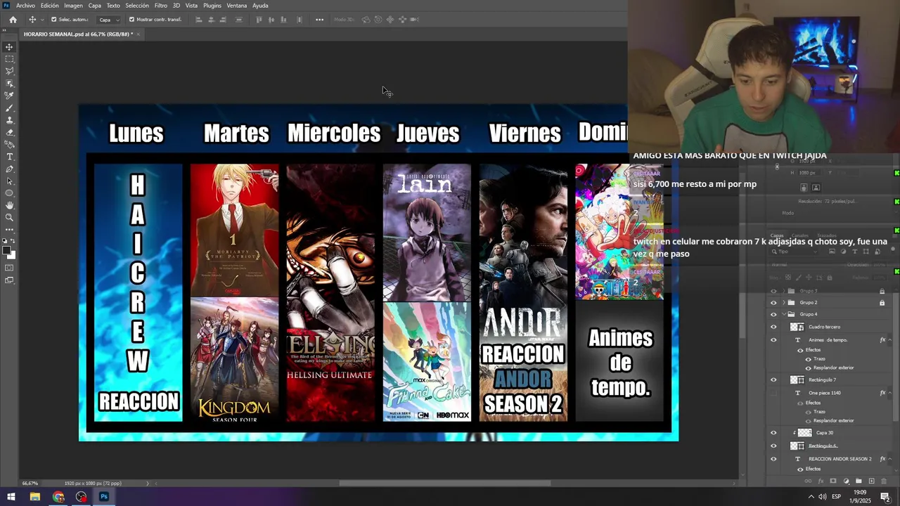
Task: Click the Home button in options bar
Action: [13, 20]
